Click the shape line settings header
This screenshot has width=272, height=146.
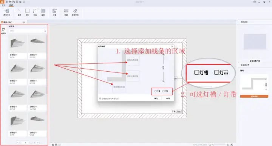pos(245,65)
